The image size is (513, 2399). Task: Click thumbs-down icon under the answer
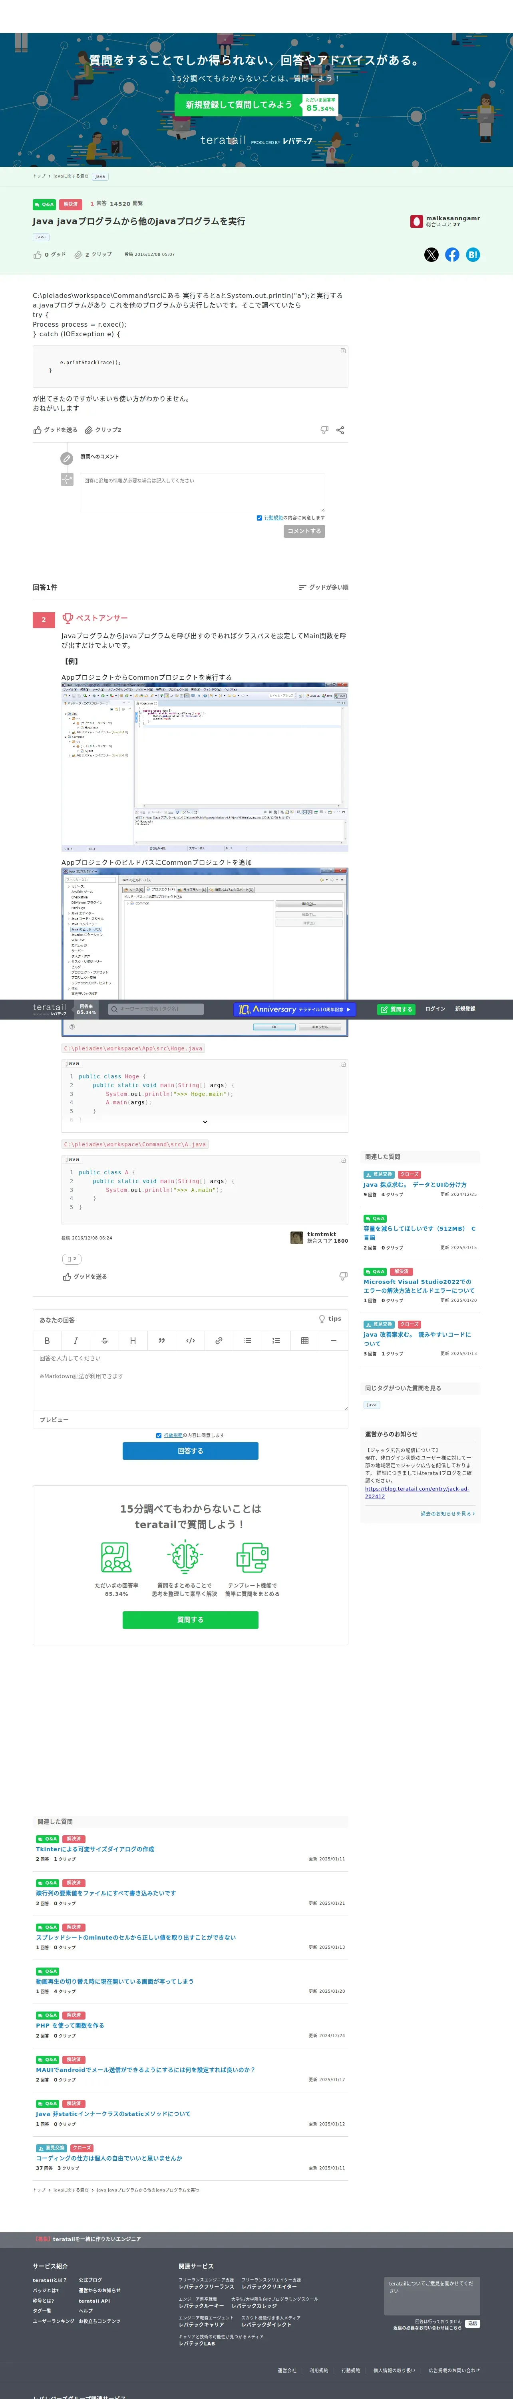click(x=343, y=1277)
